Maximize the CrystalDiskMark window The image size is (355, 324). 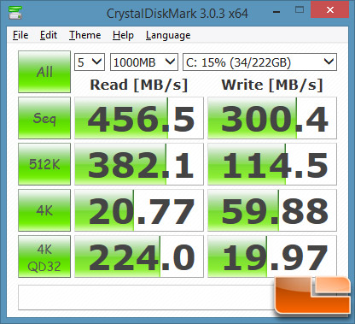(x=300, y=10)
